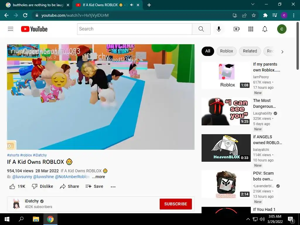Open 'POV: Scam bots own...' title
Image resolution: width=300 pixels, height=225 pixels.
263,176
